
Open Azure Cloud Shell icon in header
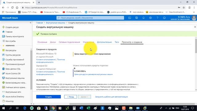pyautogui.click(x=130, y=18)
